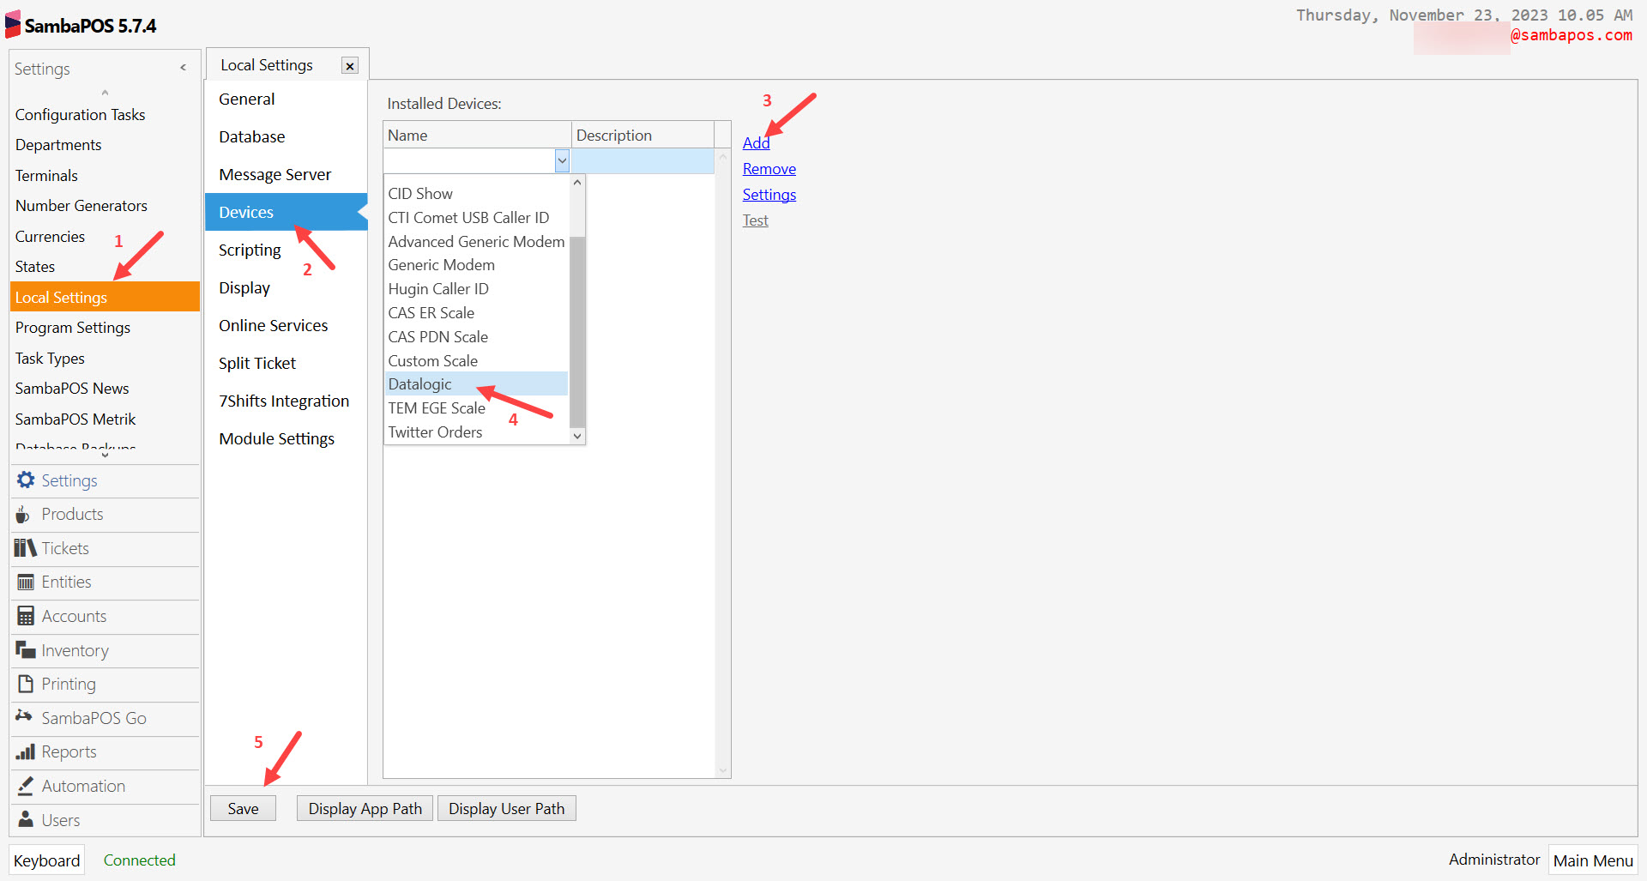This screenshot has width=1647, height=881.
Task: Select the Local Settings tab
Action: click(267, 64)
